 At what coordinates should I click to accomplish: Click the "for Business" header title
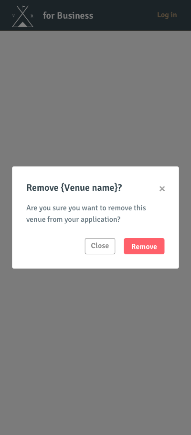point(68,15)
